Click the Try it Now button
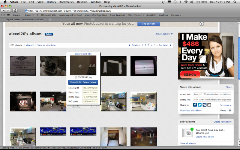 pyautogui.click(x=148, y=24)
